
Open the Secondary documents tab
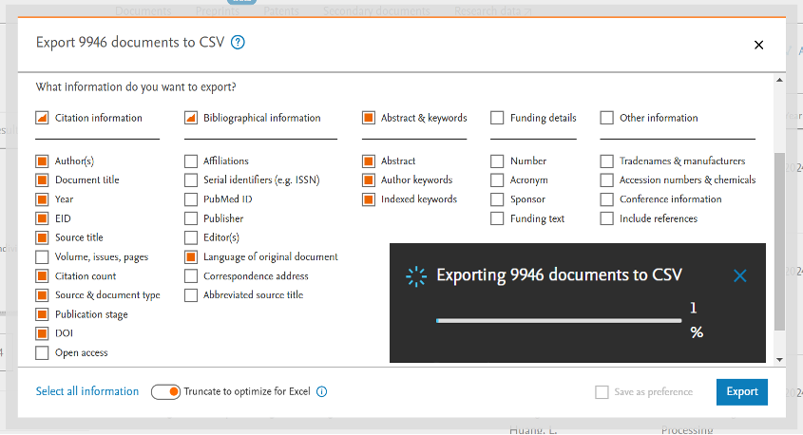point(376,11)
